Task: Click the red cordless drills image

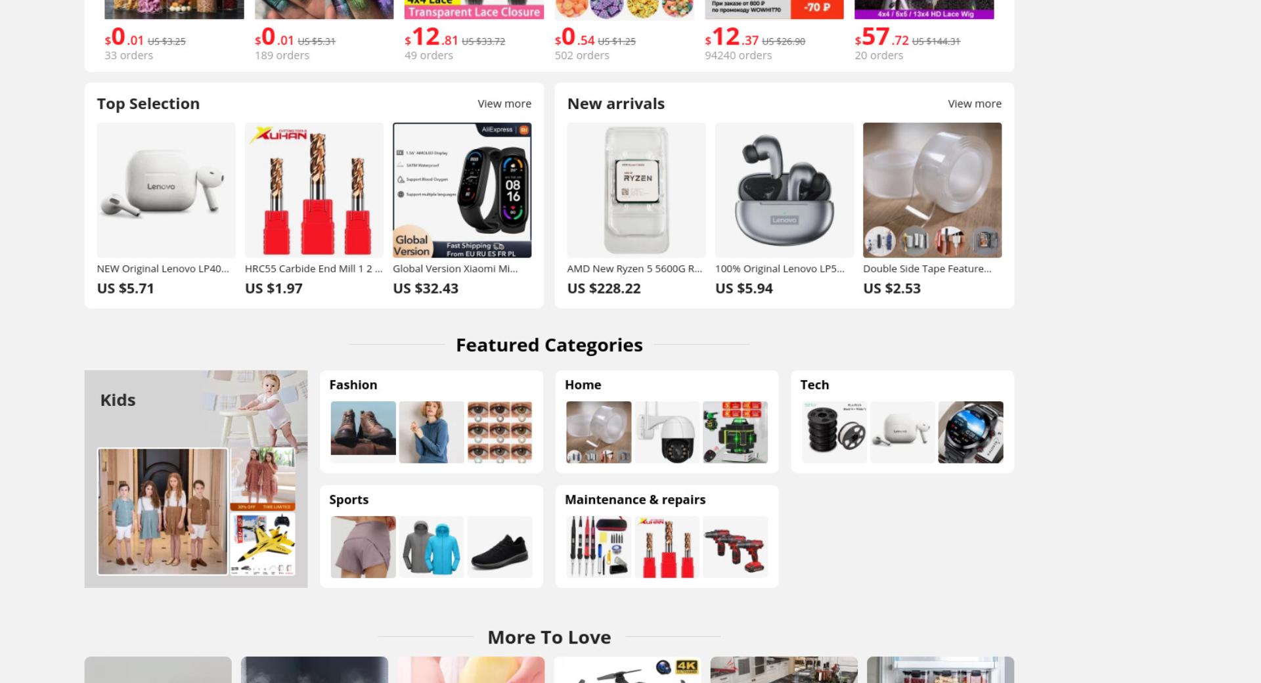Action: pos(735,547)
